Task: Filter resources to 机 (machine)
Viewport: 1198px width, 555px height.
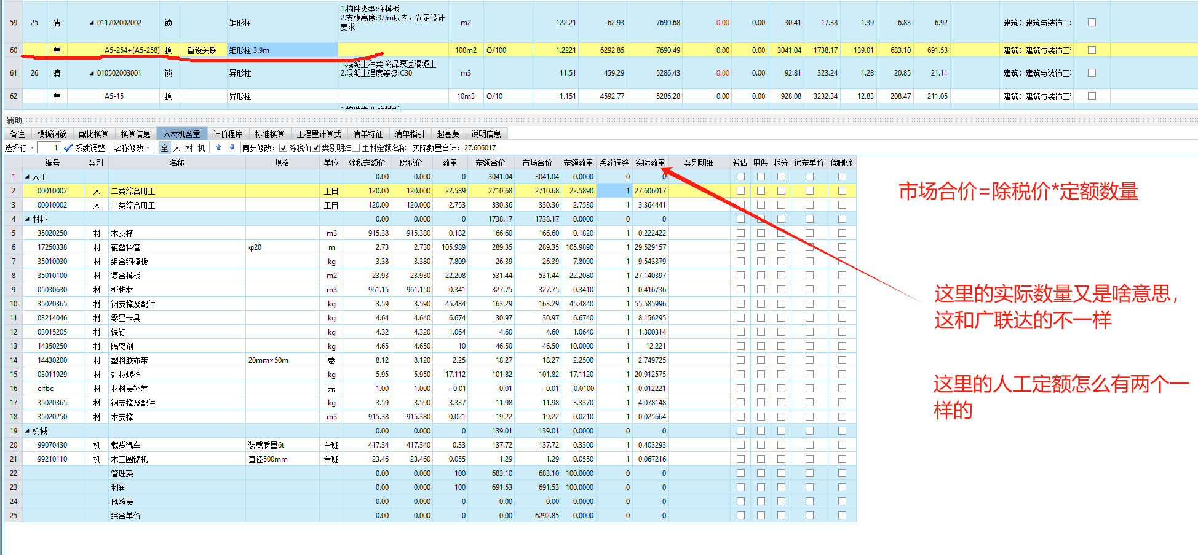Action: tap(202, 148)
